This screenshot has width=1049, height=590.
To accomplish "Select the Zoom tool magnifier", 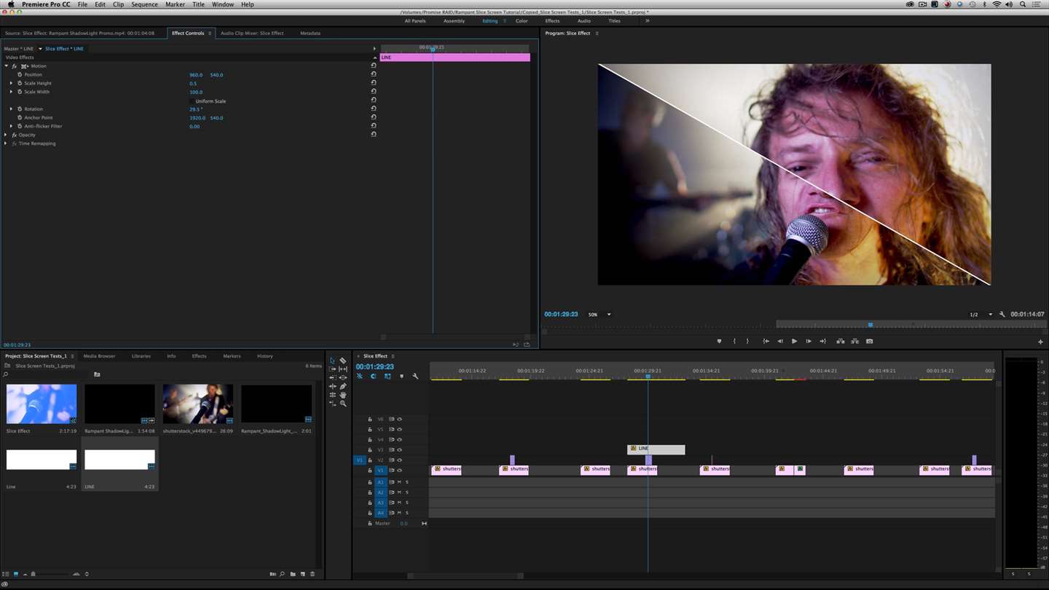I will [x=343, y=404].
